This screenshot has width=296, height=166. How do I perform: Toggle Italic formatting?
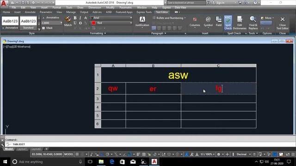click(80, 18)
